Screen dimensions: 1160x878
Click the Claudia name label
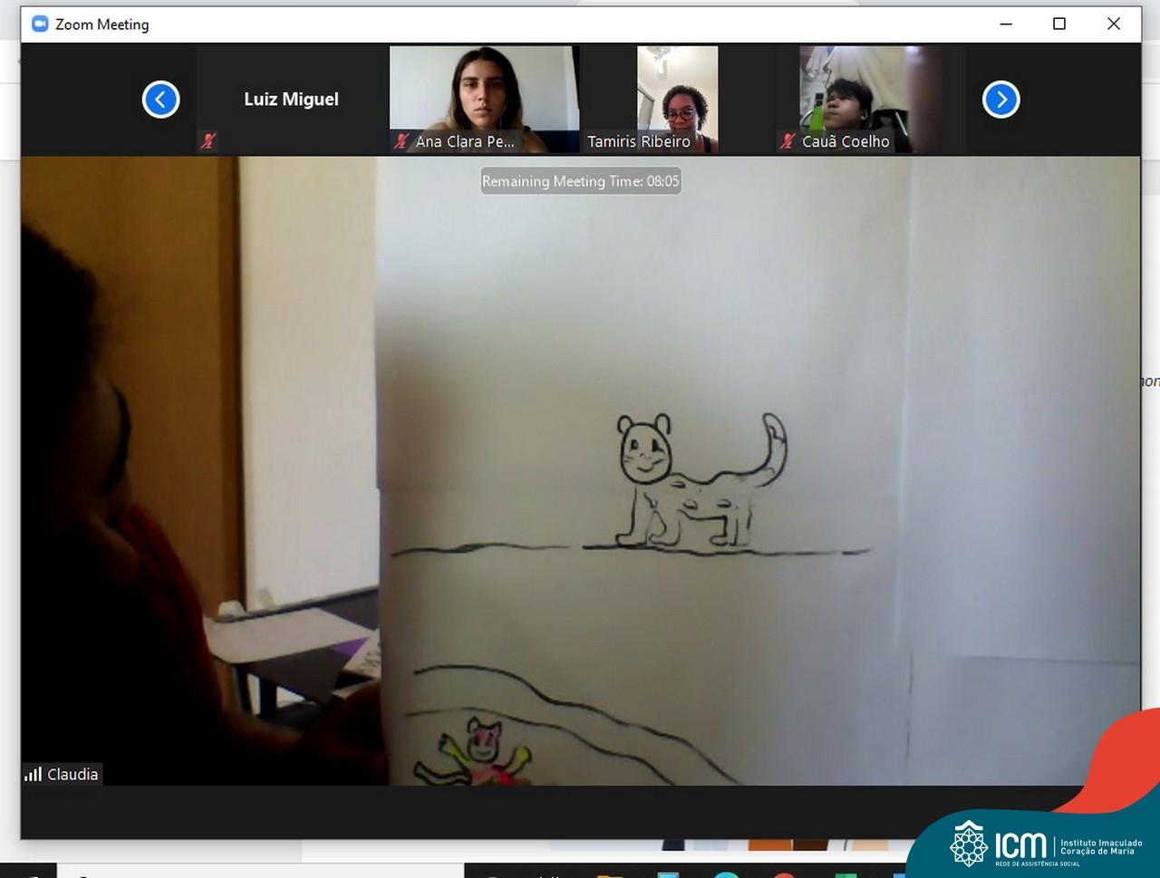coord(72,775)
